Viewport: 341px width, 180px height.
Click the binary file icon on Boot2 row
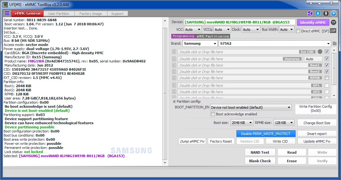(x=174, y=71)
